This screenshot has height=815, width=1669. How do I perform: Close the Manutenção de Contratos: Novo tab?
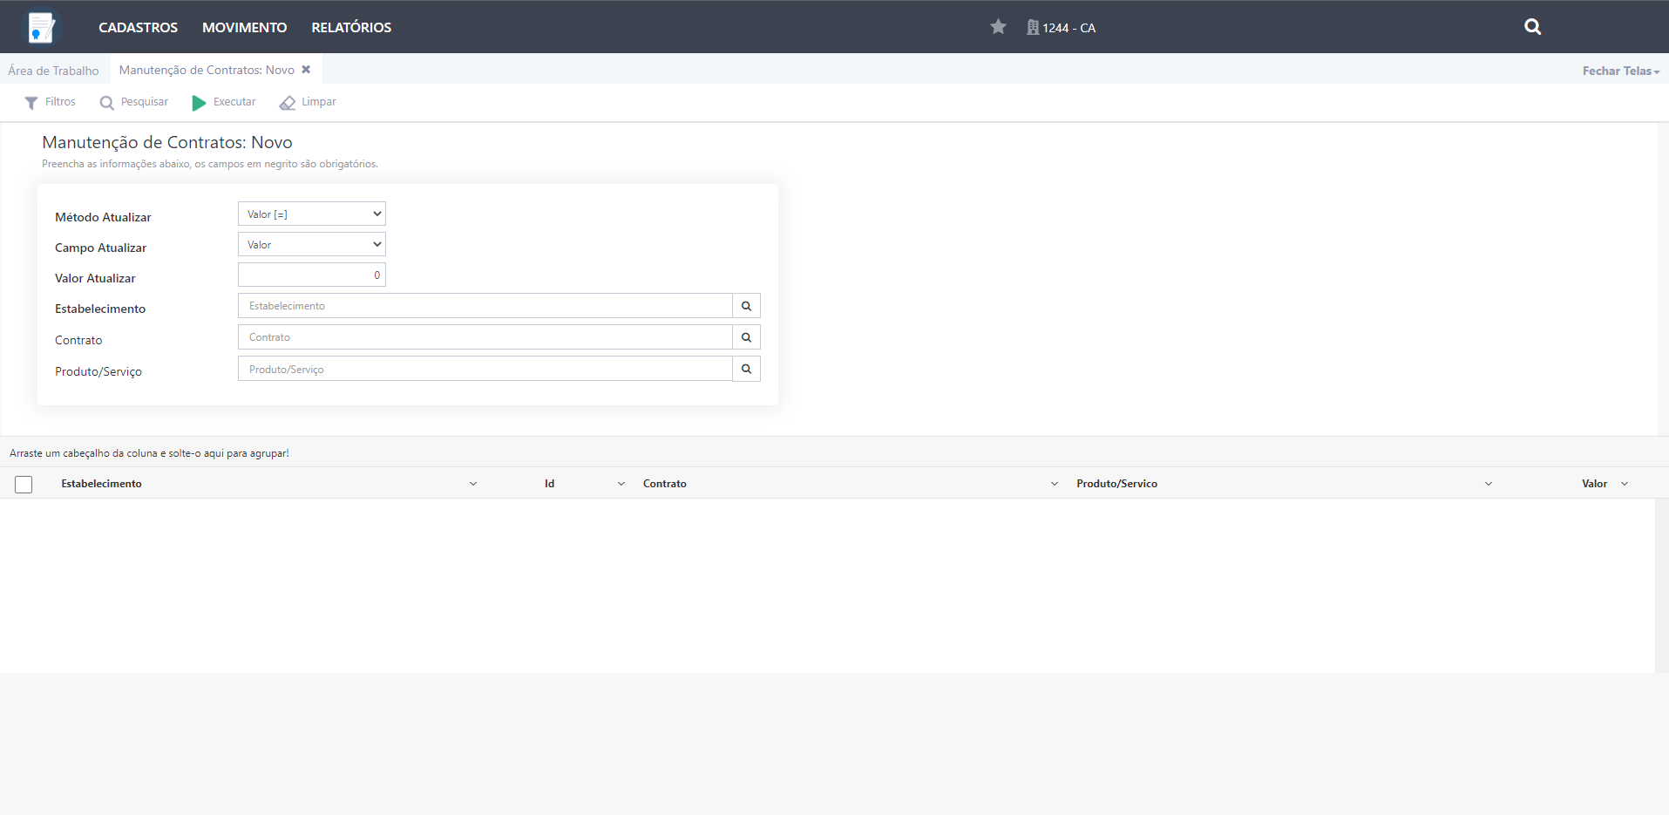pos(306,70)
